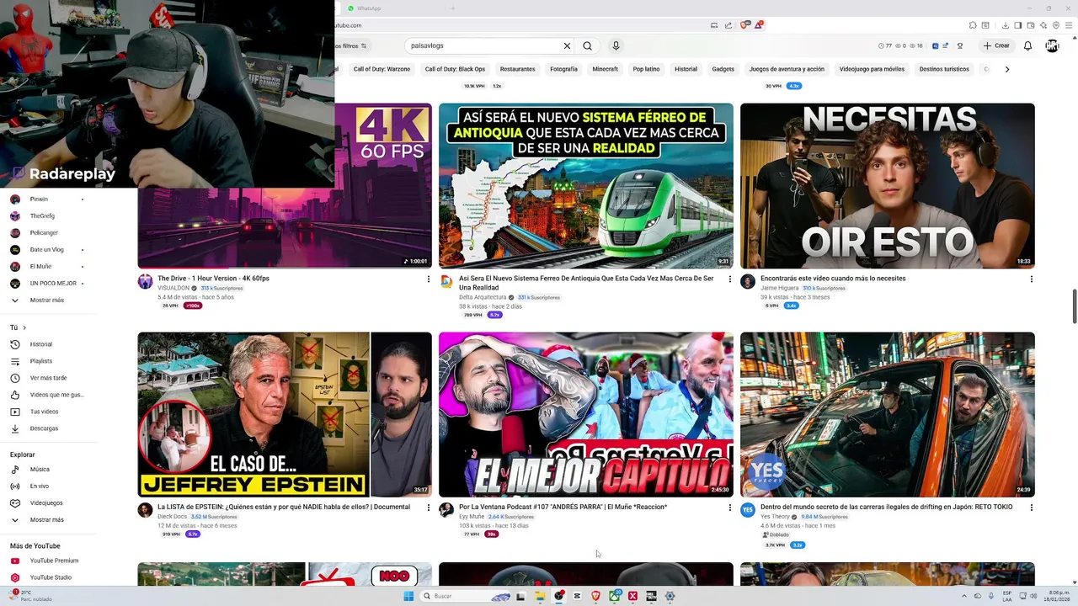Image resolution: width=1078 pixels, height=606 pixels.
Task: Open the Windows Start button
Action: pos(409,596)
